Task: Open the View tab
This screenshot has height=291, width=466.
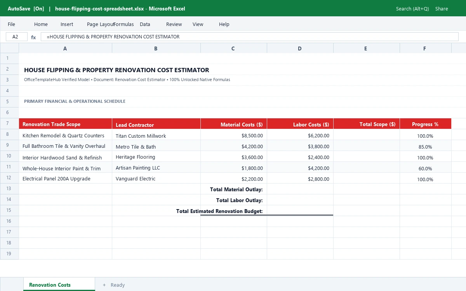Action: coord(198,24)
